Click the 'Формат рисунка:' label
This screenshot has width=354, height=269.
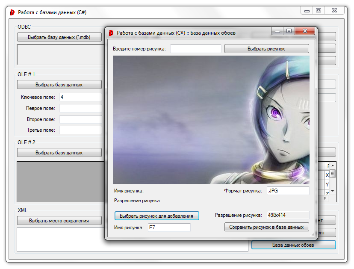(243, 191)
